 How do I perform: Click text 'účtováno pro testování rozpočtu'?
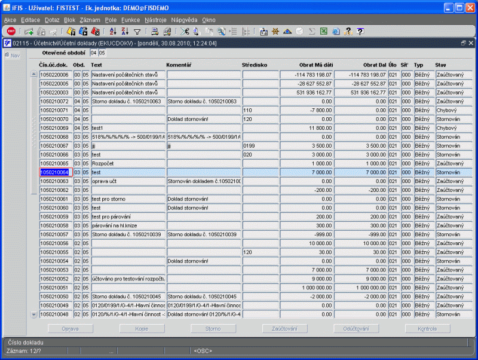(128, 279)
